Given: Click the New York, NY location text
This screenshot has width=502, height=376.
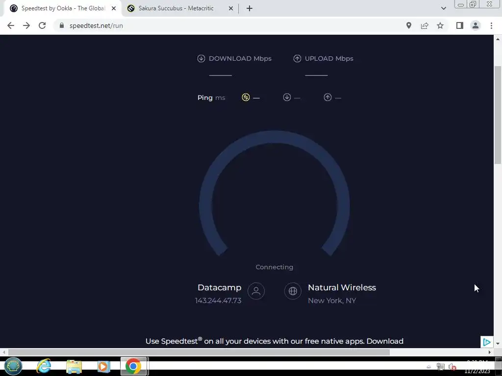Looking at the screenshot, I should (332, 301).
